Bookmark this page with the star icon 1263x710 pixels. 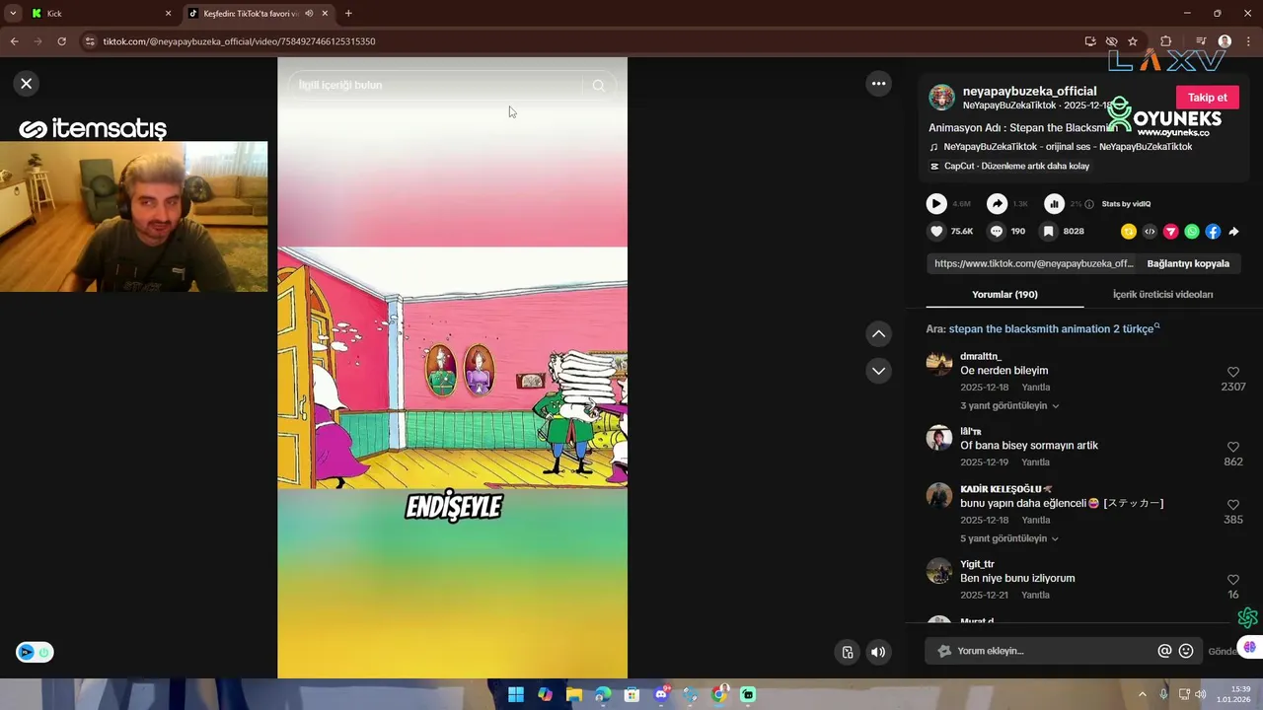[1133, 41]
